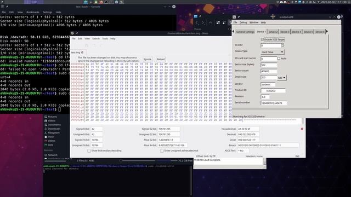The image size is (351, 197).
Task: Open Settings menu in Konsole
Action: 48,12
